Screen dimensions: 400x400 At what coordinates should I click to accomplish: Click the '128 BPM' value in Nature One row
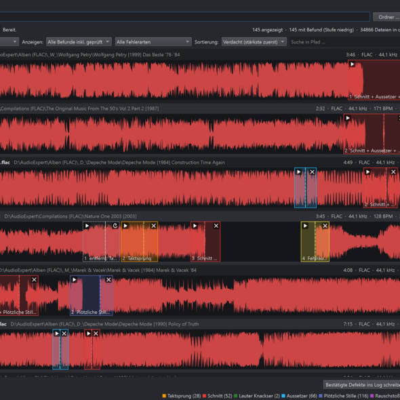click(x=383, y=216)
